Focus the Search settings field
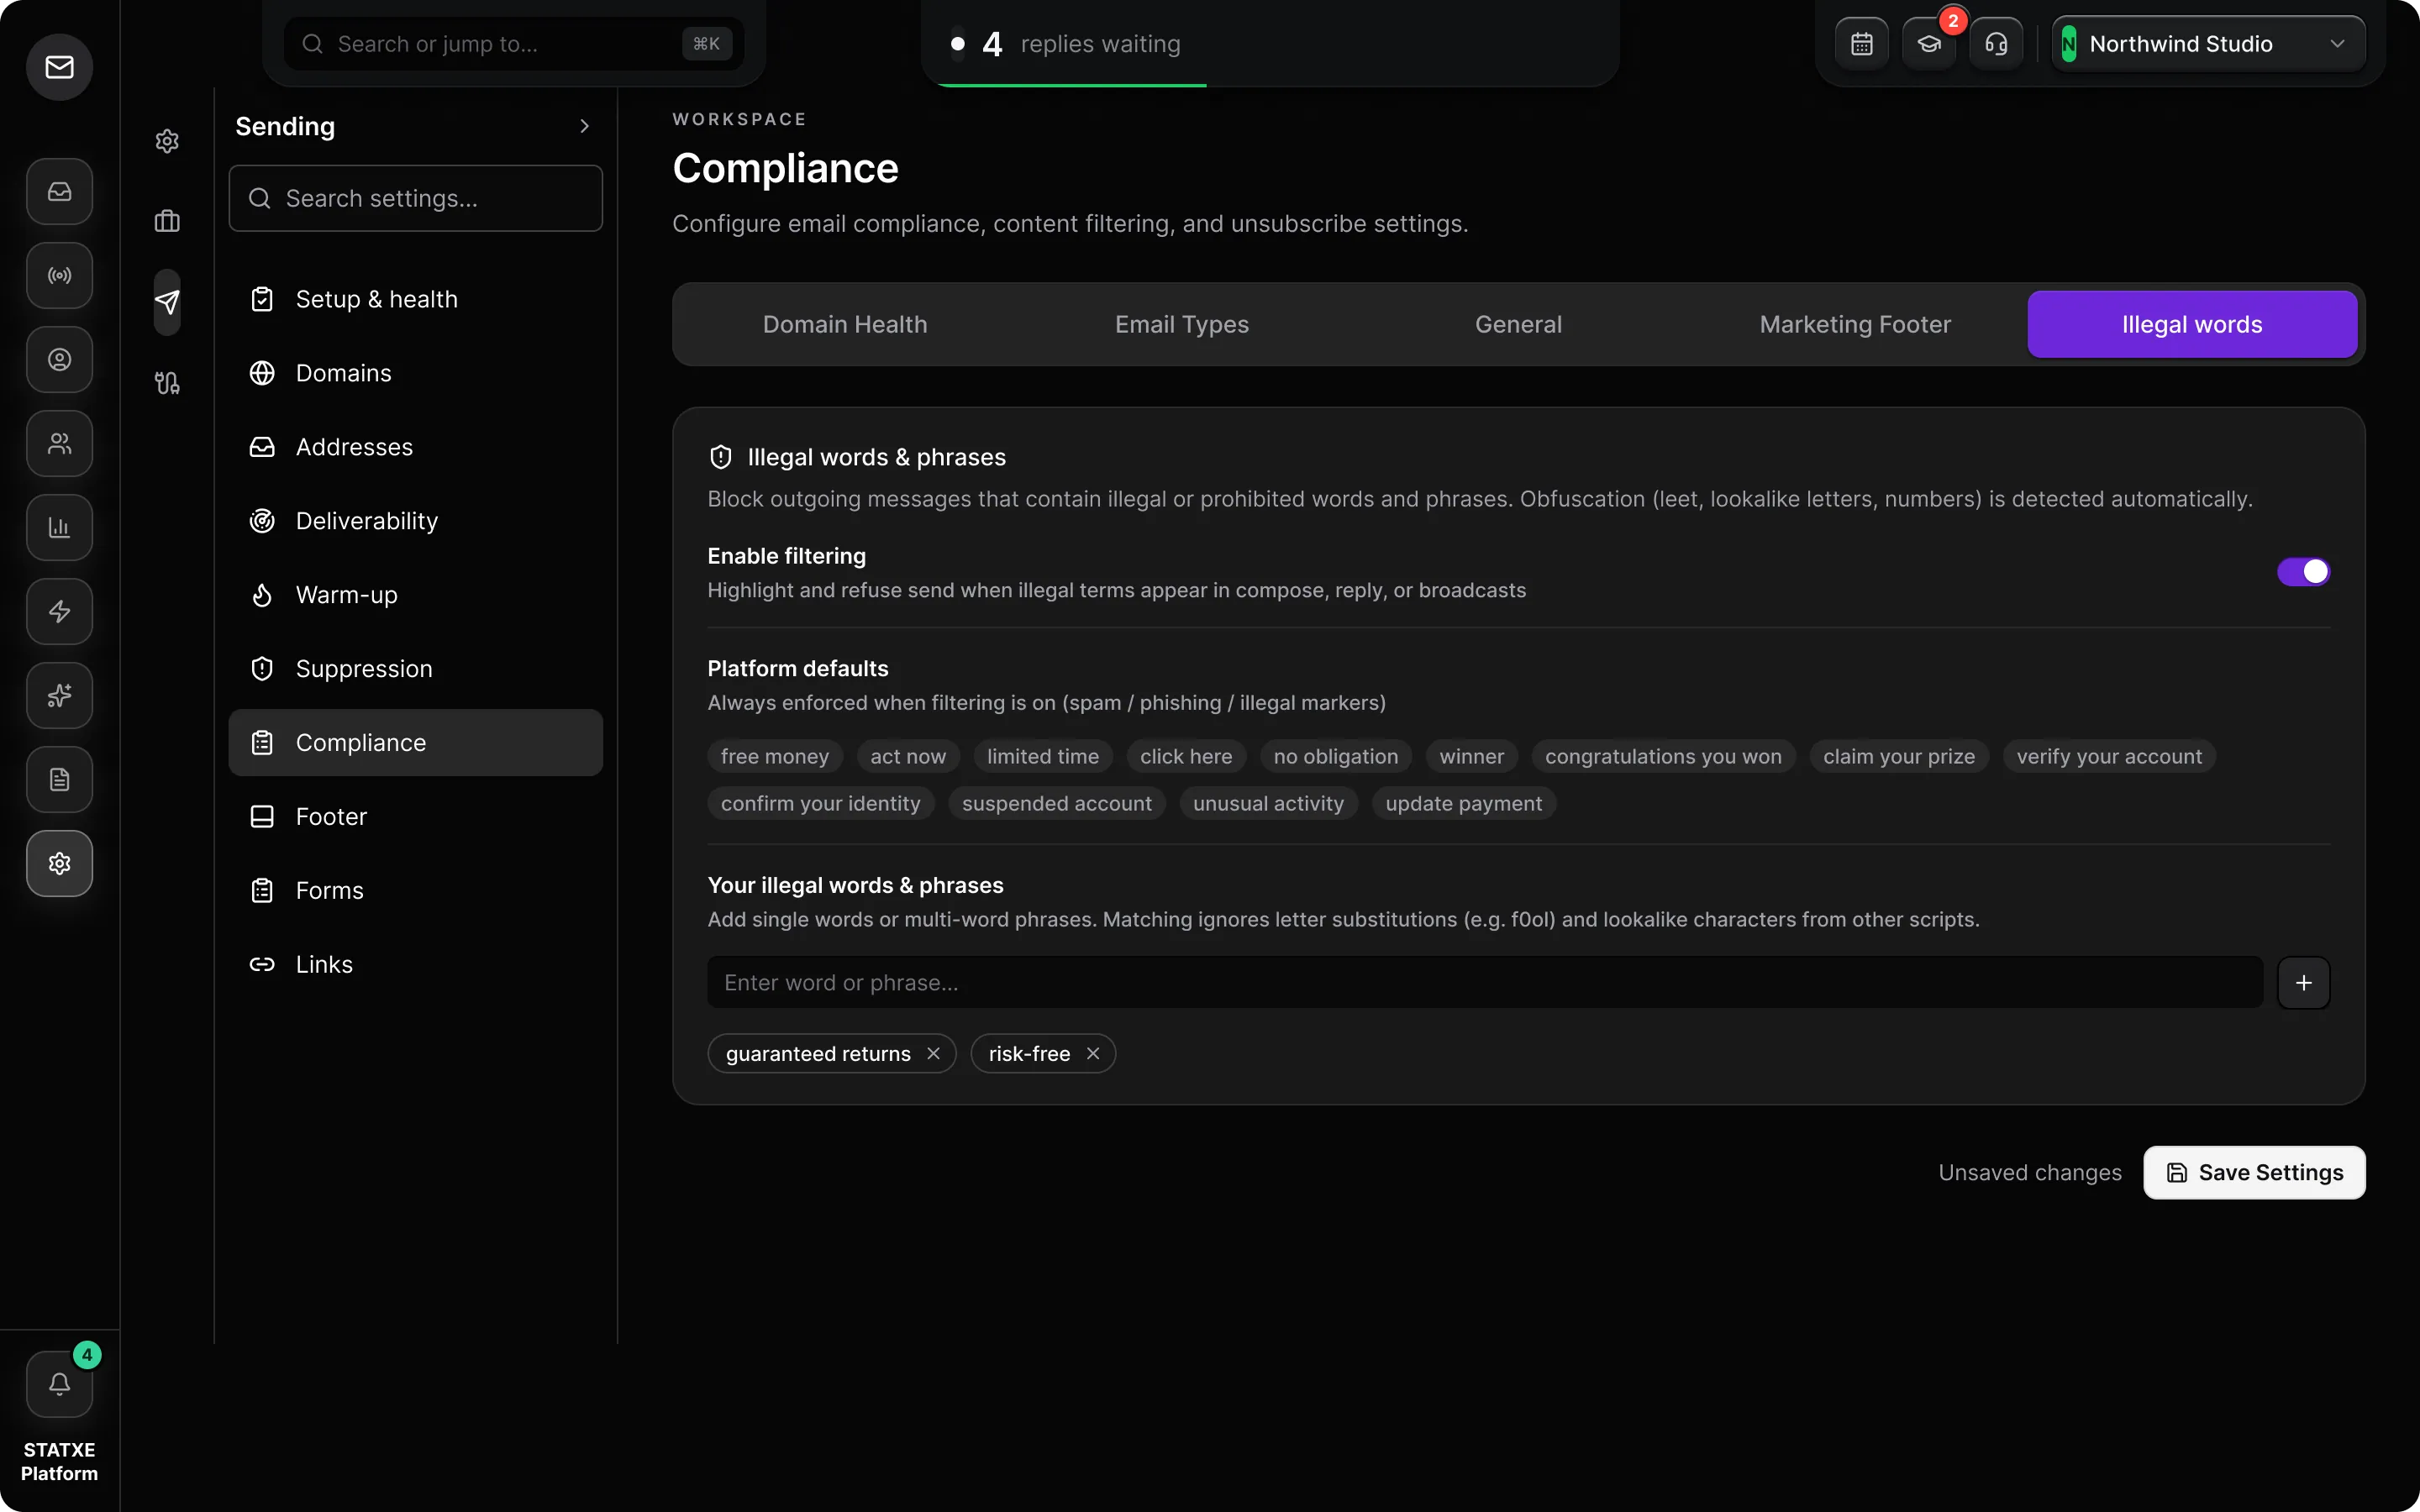The width and height of the screenshot is (2420, 1512). pos(415,198)
